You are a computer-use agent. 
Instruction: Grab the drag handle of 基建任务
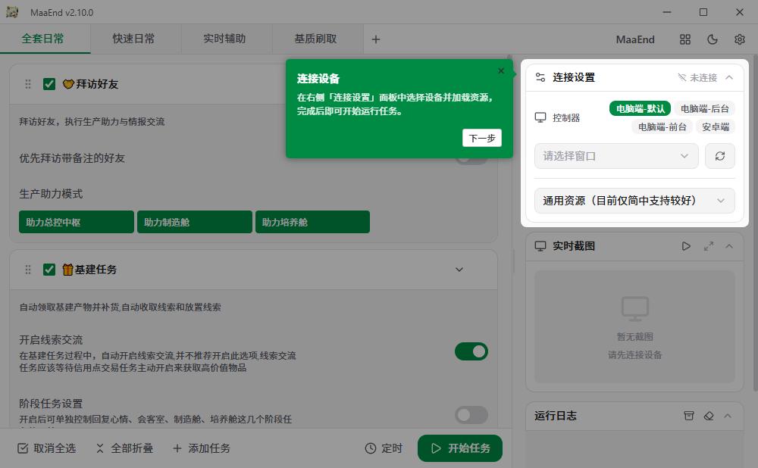tap(28, 270)
